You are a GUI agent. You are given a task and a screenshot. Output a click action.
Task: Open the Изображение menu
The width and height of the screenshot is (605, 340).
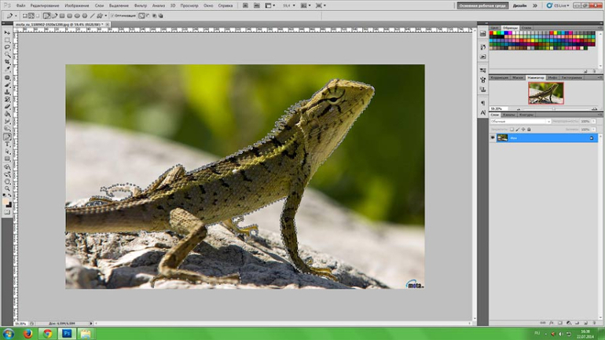[77, 5]
